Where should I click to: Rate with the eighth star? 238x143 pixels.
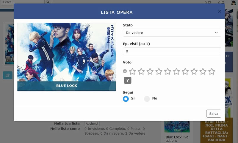[x=194, y=71]
